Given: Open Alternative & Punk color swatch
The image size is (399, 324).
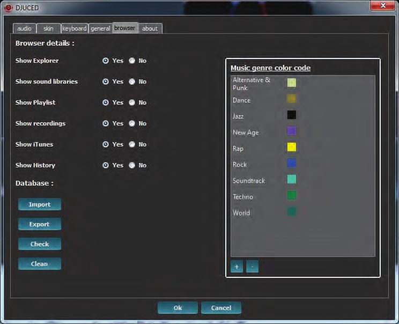Looking at the screenshot, I should (x=292, y=83).
